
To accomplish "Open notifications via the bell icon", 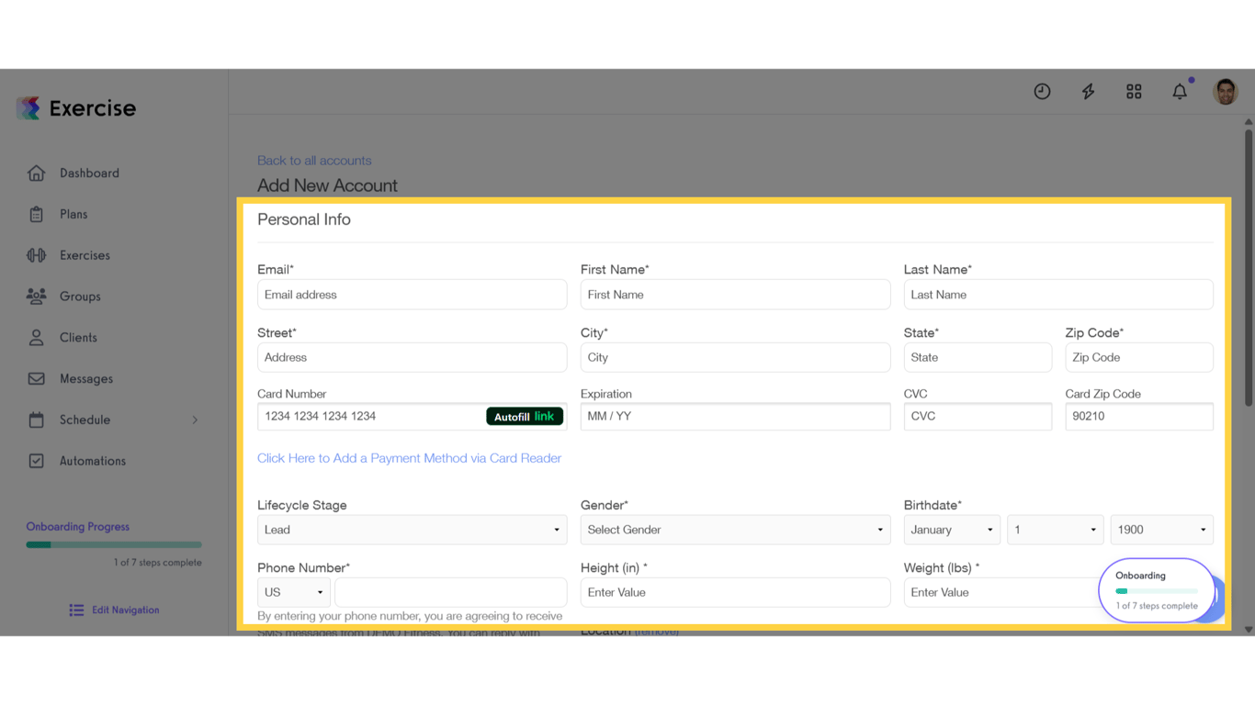I will (1180, 91).
